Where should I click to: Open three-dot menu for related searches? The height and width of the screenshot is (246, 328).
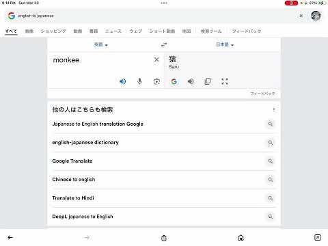tap(274, 110)
